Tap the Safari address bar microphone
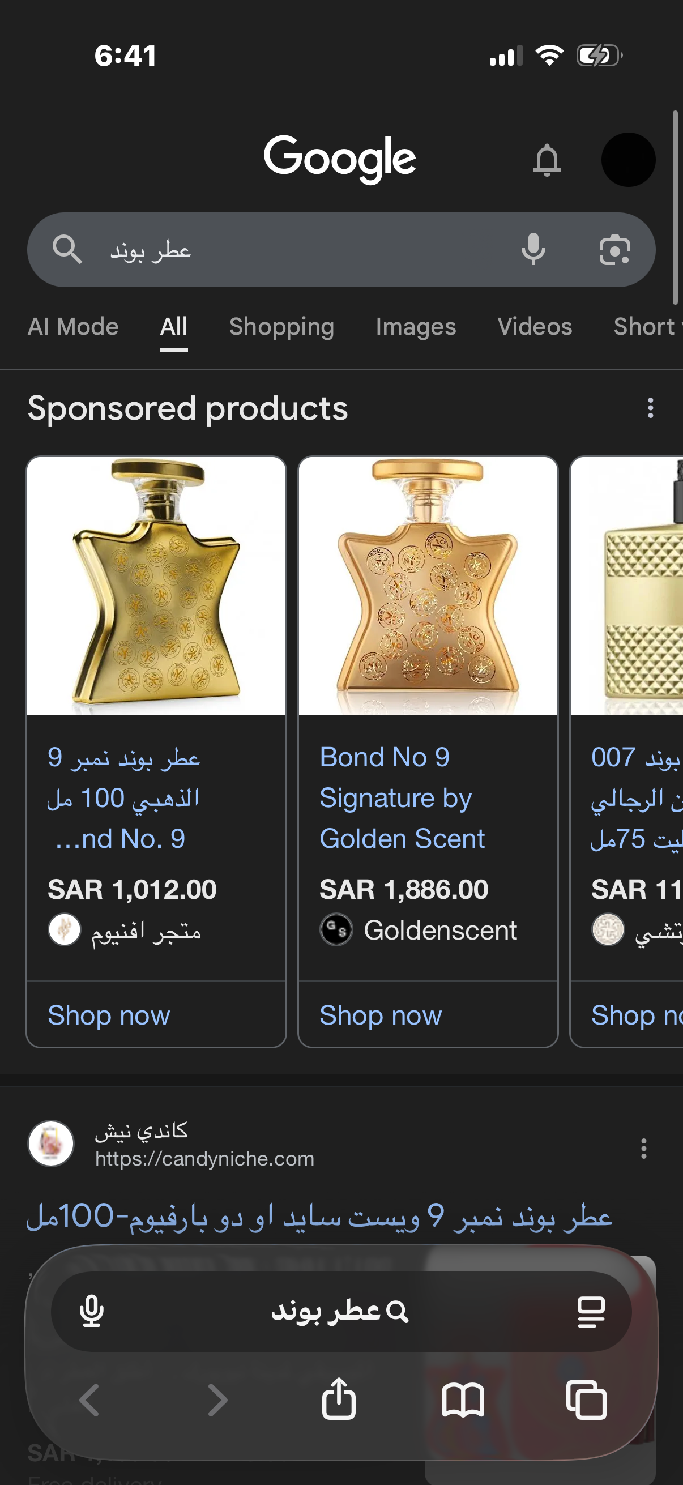This screenshot has height=1485, width=683. click(x=92, y=1312)
